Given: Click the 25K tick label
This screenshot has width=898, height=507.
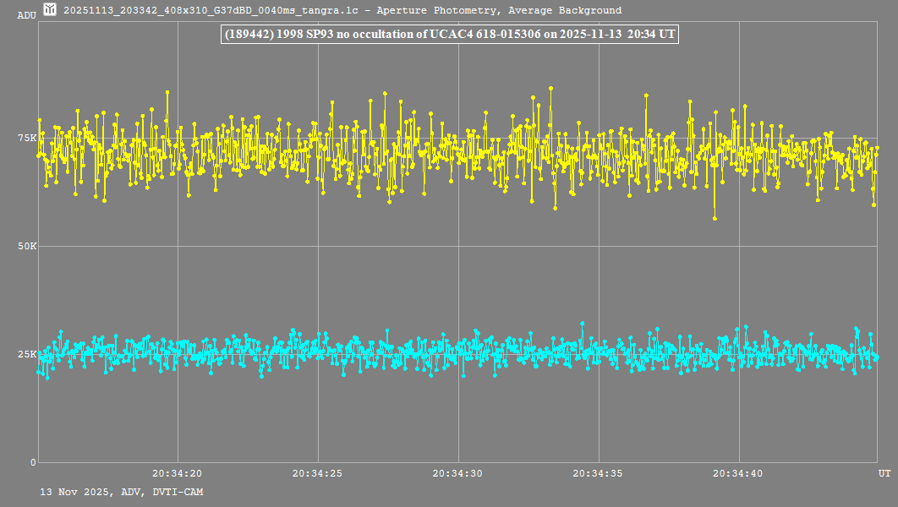Looking at the screenshot, I should pos(27,354).
